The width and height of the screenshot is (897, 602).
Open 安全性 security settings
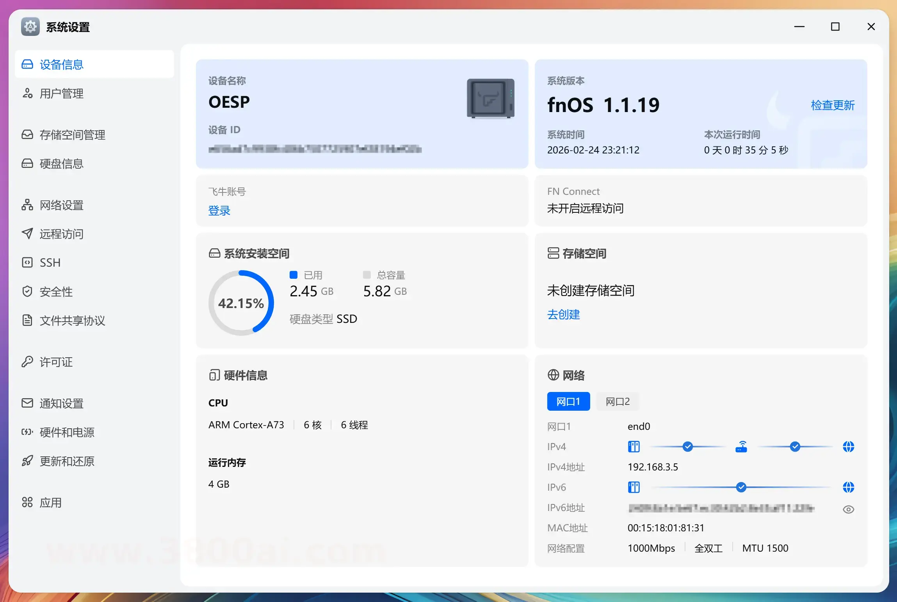click(57, 292)
